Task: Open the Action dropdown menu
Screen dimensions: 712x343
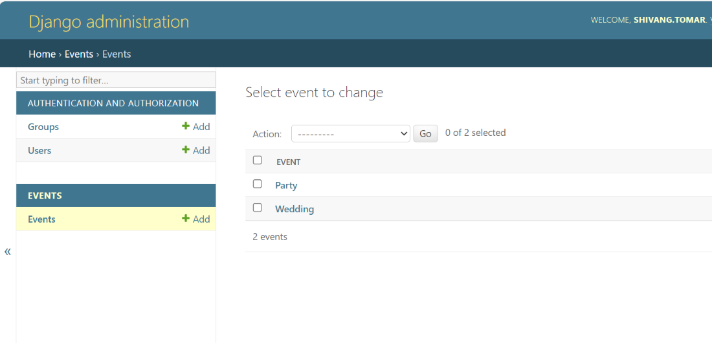Action: (350, 134)
